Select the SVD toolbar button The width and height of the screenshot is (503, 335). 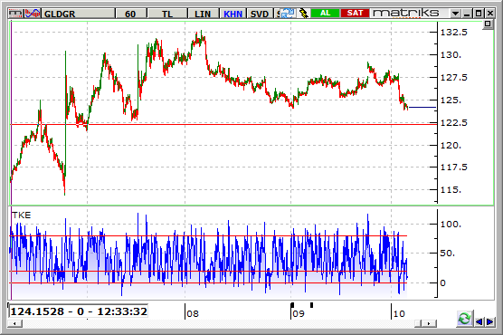pos(260,14)
